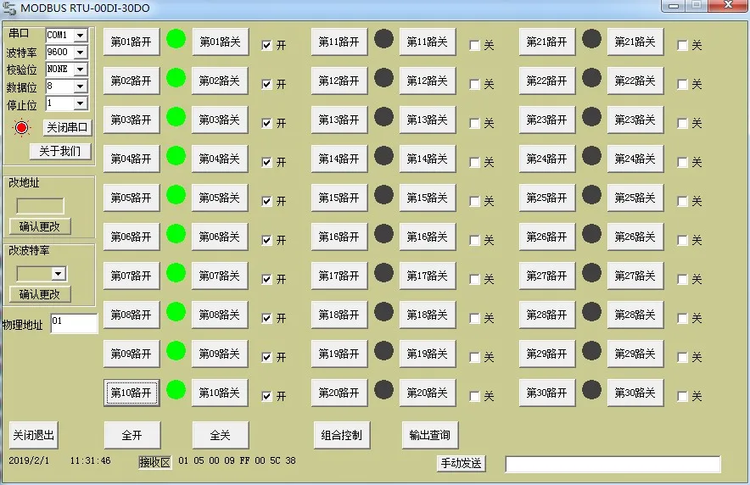Click the 第10路开 button
Viewport: 750px width, 485px height.
132,393
